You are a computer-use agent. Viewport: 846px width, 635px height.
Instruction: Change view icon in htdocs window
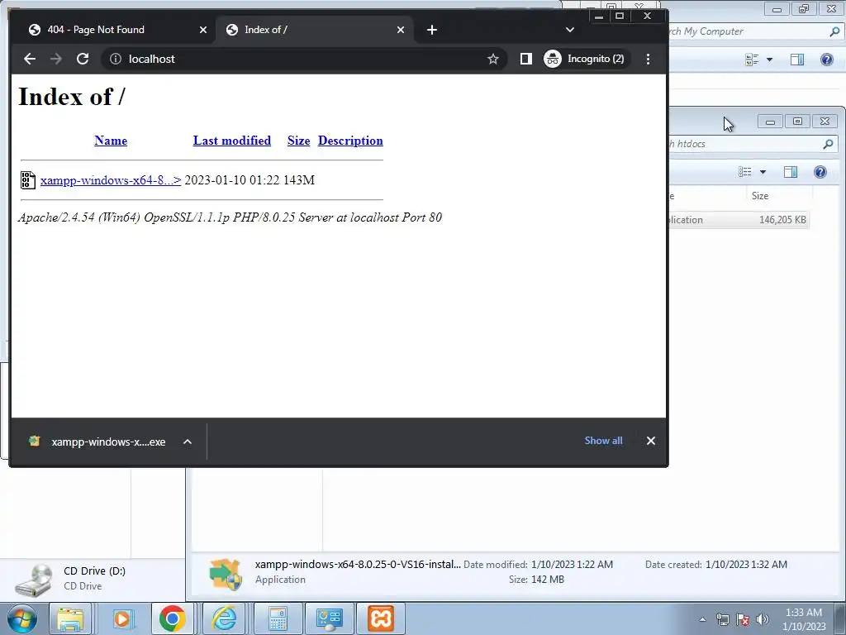[x=745, y=172]
